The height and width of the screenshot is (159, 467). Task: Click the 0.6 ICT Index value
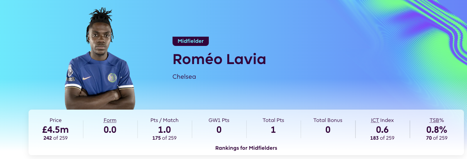point(382,129)
